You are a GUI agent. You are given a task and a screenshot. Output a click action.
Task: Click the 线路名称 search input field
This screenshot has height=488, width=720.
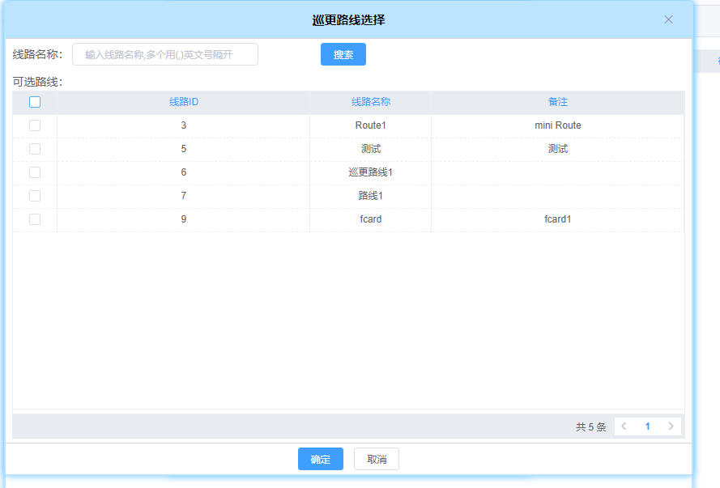tap(165, 54)
